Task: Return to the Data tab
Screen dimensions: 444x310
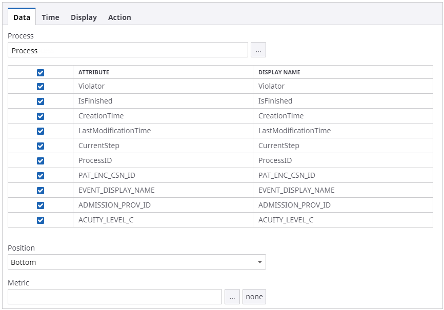Action: (22, 17)
